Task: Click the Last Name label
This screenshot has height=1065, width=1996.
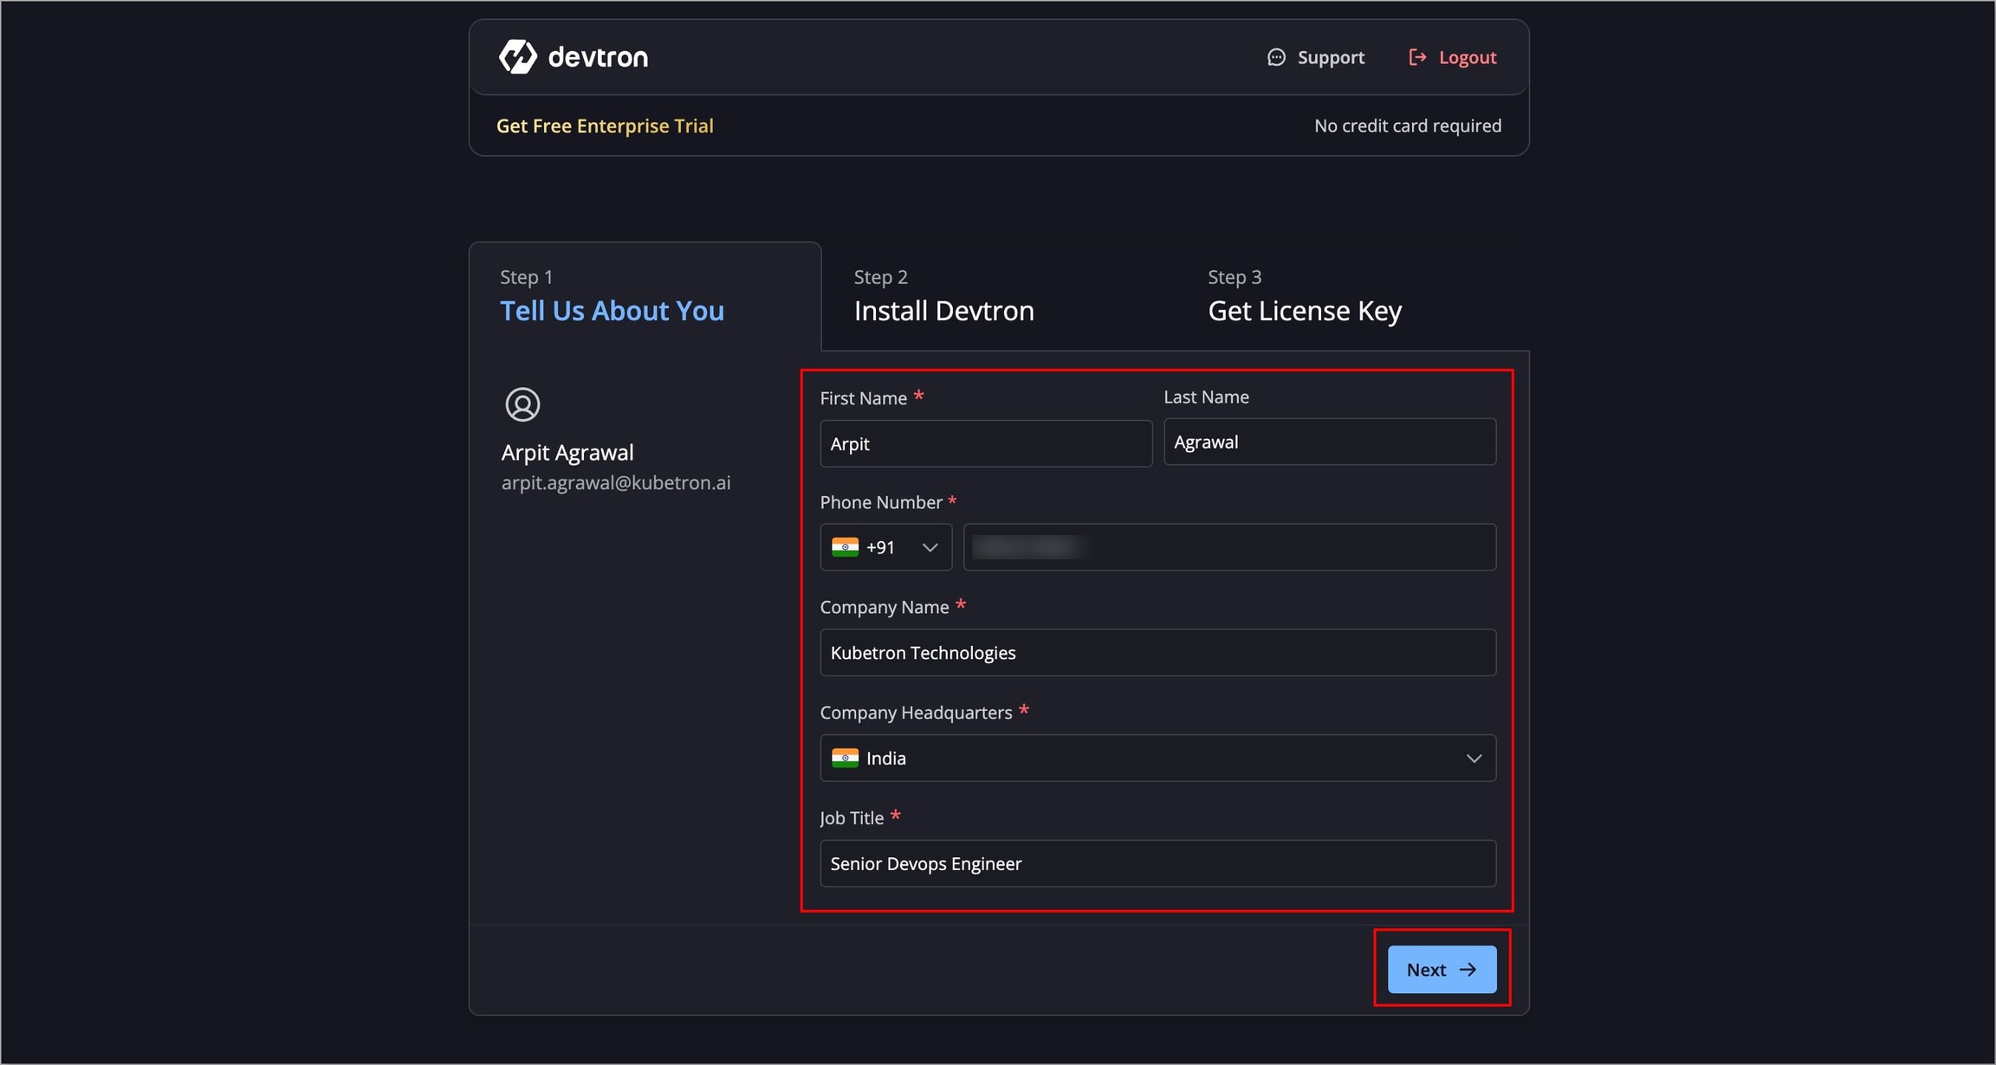Action: click(x=1206, y=397)
